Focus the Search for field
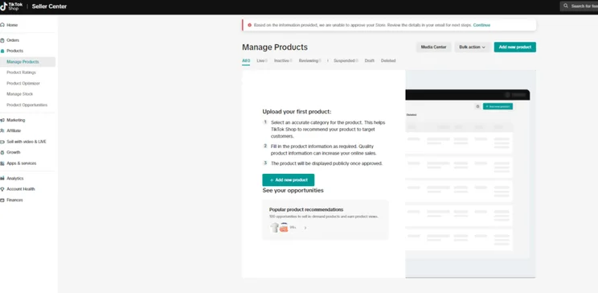598x293 pixels. point(579,6)
